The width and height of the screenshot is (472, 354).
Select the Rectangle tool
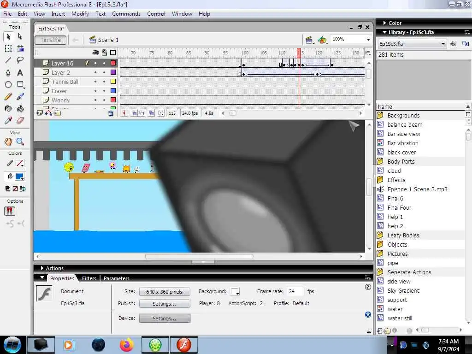20,85
